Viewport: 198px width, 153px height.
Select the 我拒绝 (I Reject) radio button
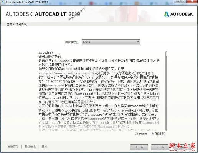(136, 134)
